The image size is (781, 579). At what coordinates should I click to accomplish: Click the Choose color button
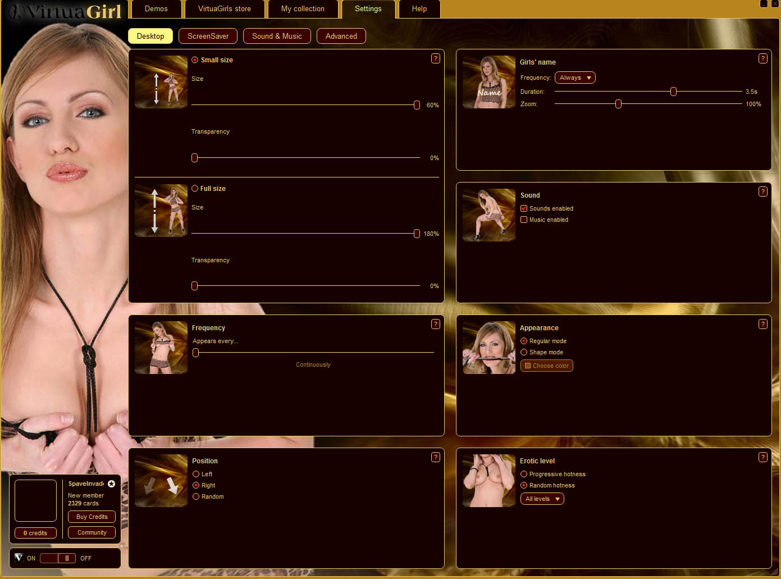[x=546, y=366]
